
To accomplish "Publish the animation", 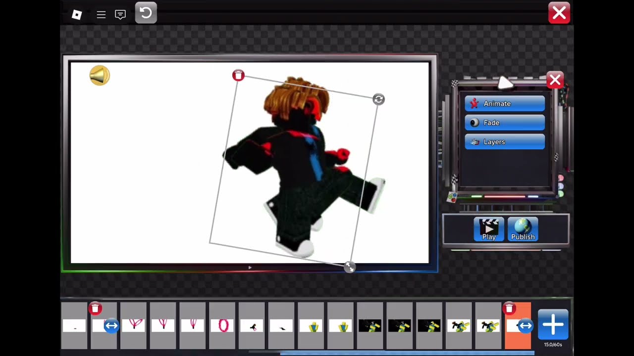I will pos(523,229).
